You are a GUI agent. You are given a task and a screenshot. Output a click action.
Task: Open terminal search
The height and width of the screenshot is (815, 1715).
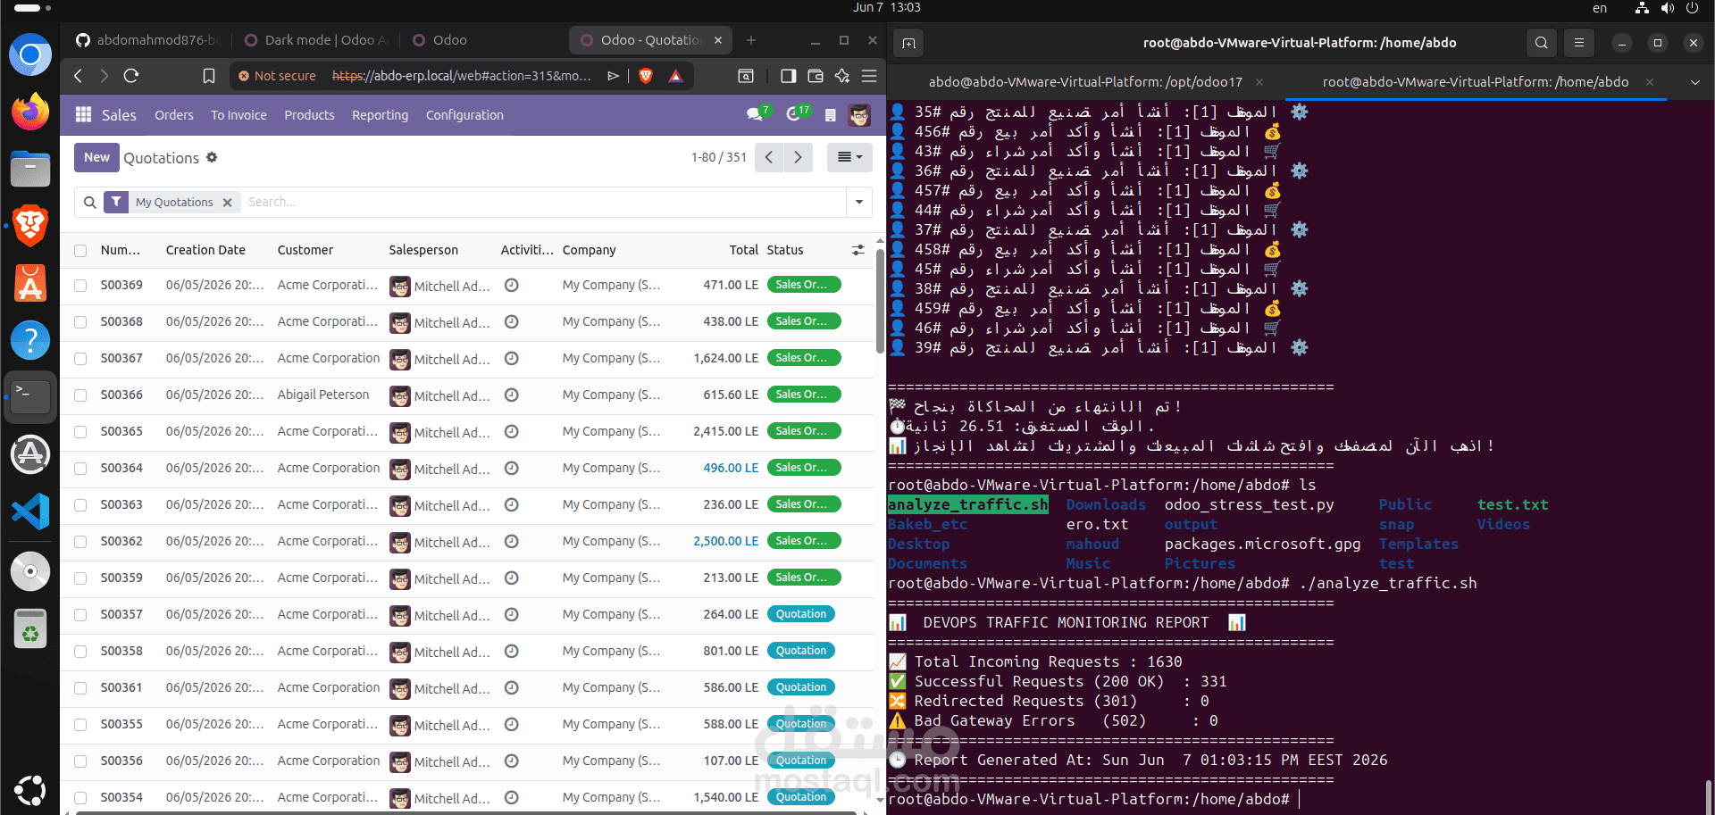click(x=1542, y=43)
